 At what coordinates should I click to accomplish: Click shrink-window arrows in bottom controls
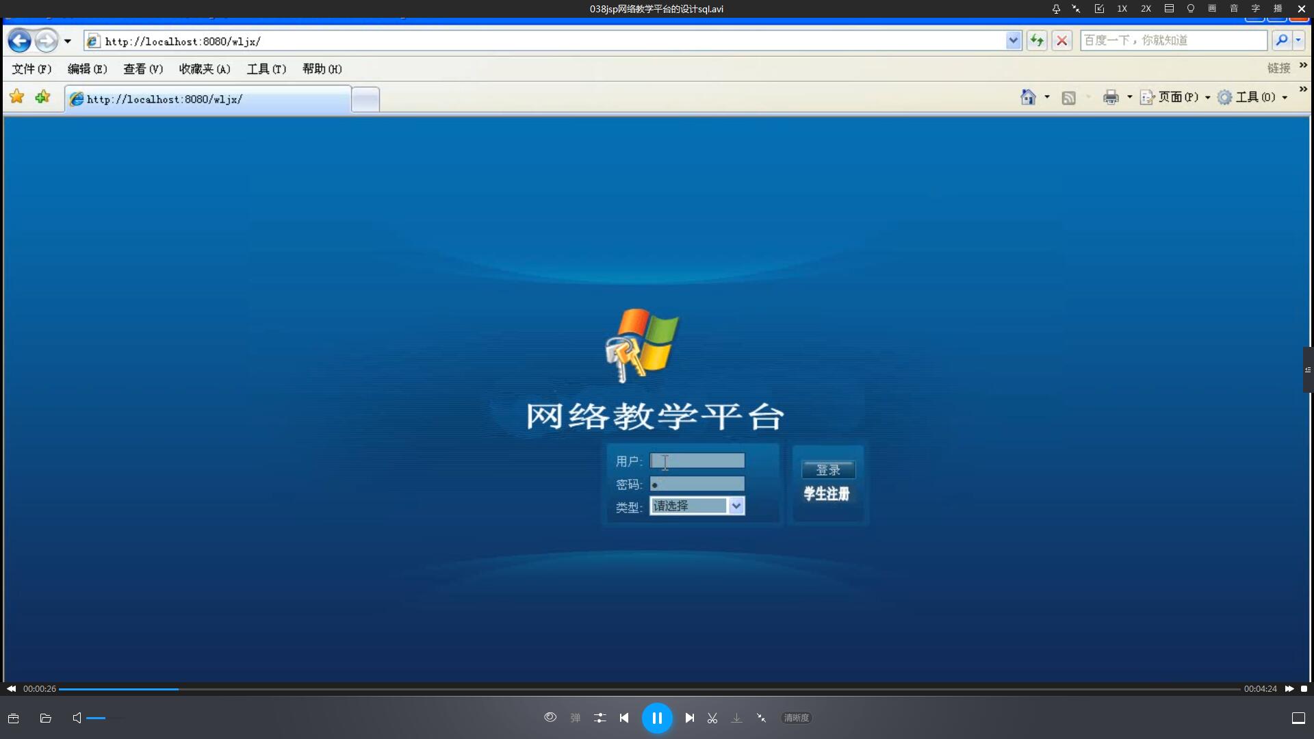click(x=762, y=718)
